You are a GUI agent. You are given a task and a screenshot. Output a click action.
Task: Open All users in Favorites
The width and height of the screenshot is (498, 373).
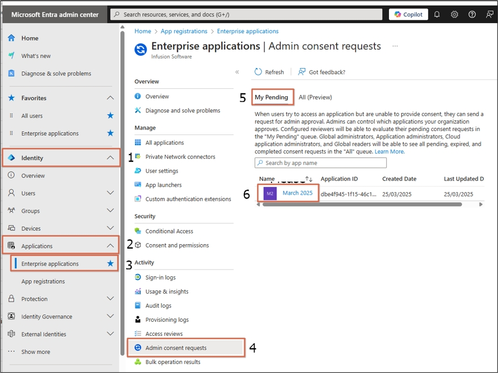32,116
